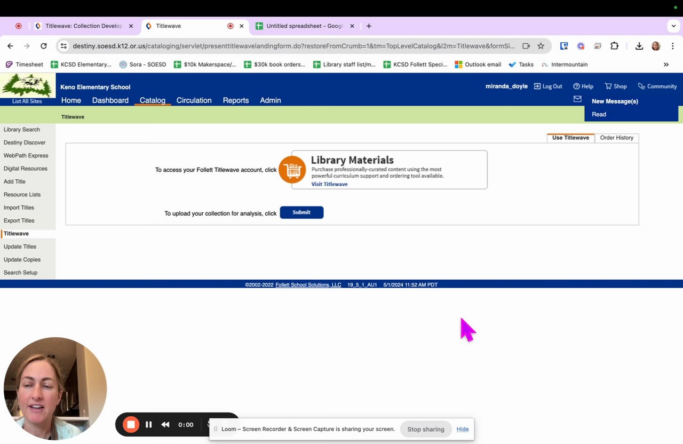The width and height of the screenshot is (683, 444).
Task: Open the Extensions puzzle piece icon
Action: click(614, 46)
